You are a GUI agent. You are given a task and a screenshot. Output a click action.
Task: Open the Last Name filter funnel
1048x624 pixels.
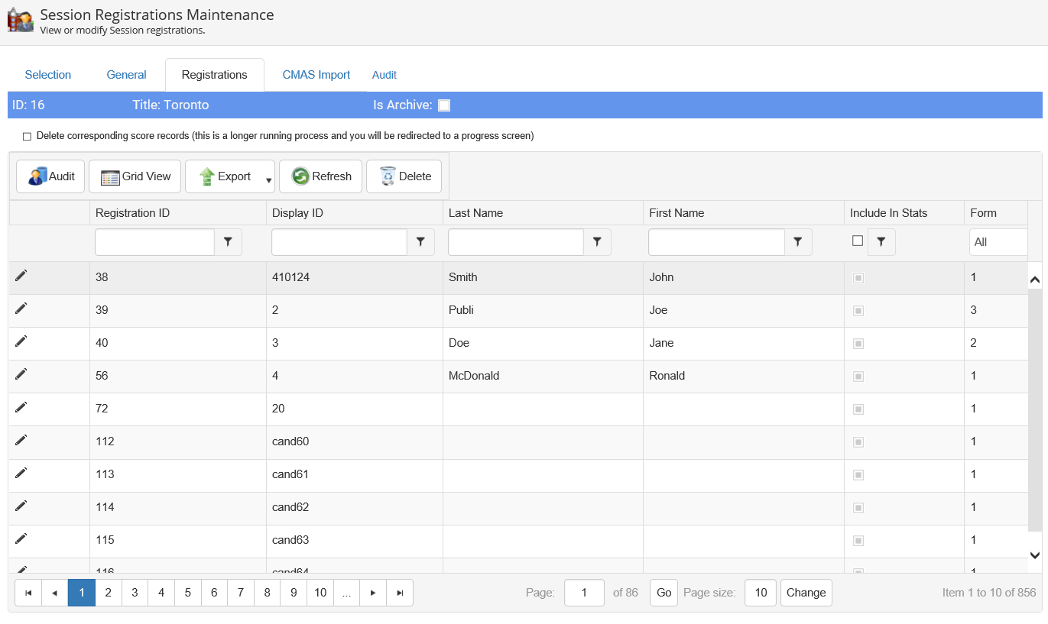597,242
